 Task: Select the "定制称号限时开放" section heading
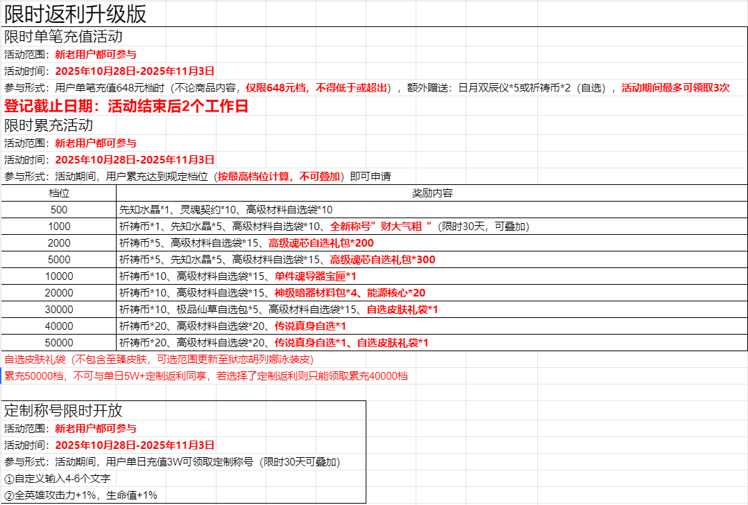[64, 409]
